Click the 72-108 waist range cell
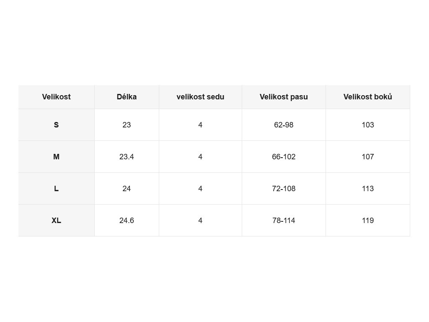The height and width of the screenshot is (322, 429). (x=284, y=189)
